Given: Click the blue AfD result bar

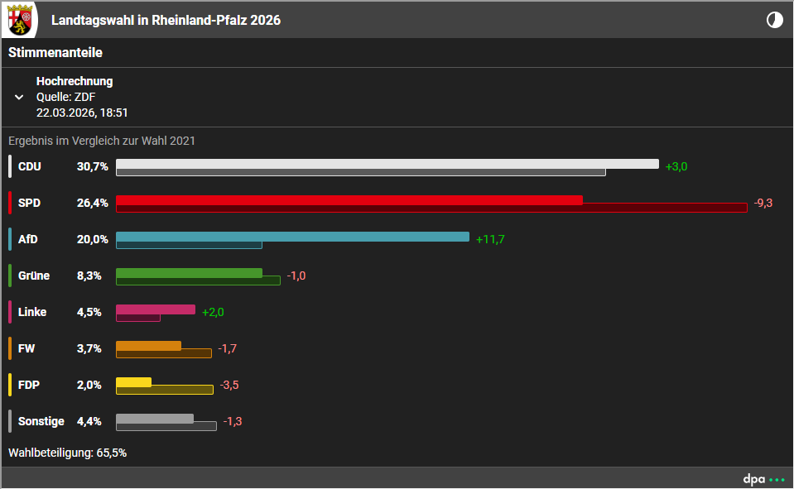Looking at the screenshot, I should [x=292, y=237].
